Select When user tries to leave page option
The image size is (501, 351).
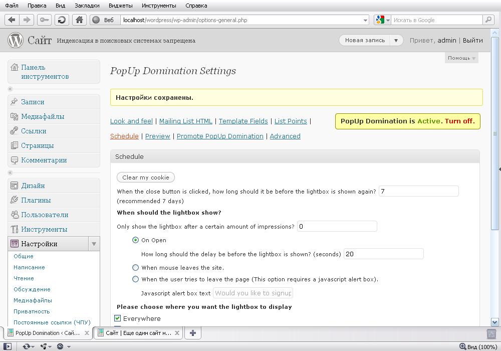point(135,279)
